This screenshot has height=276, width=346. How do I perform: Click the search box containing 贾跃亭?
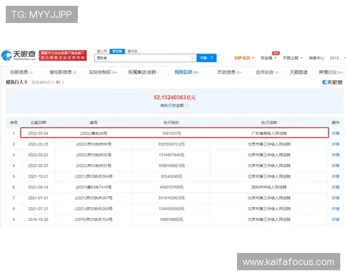click(144, 58)
